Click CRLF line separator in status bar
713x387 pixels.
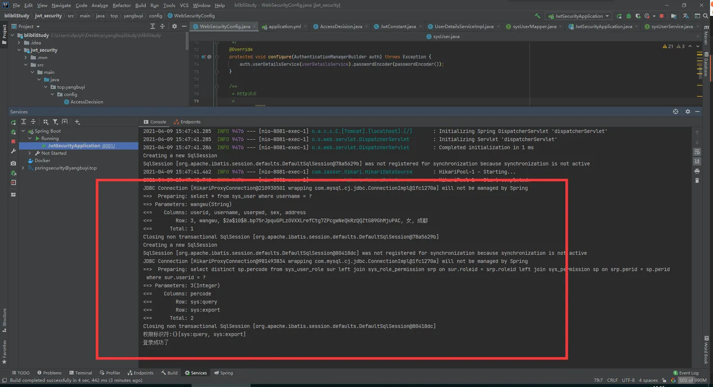[x=612, y=380]
